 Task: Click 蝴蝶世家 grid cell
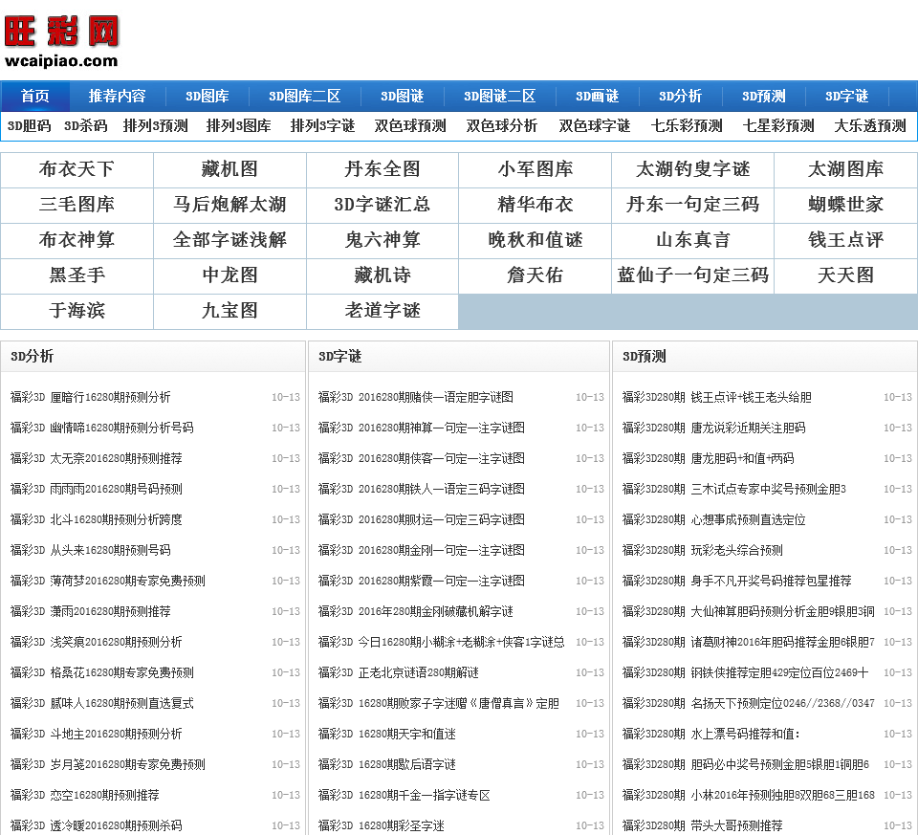pyautogui.click(x=845, y=205)
